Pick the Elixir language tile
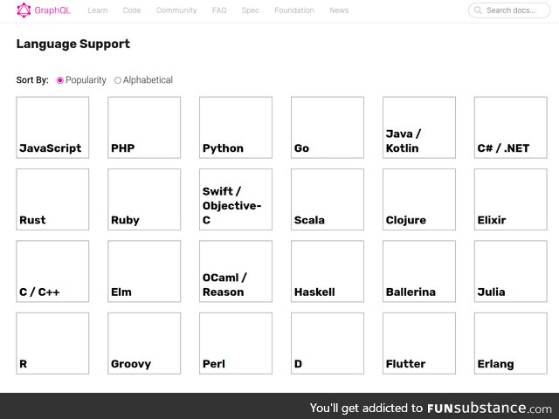 tap(510, 199)
